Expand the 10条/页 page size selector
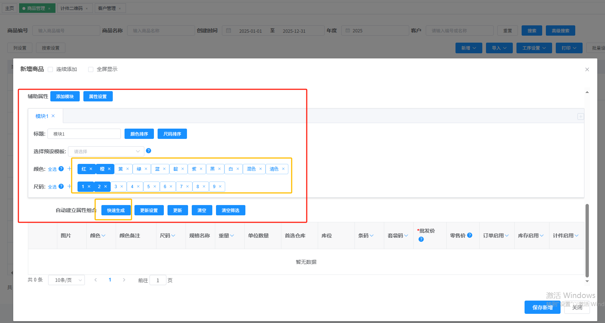This screenshot has height=323, width=605. [66, 280]
